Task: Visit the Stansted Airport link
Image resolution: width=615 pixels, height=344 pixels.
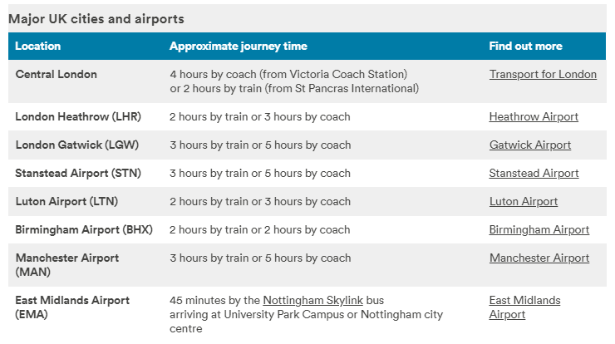Action: pos(534,173)
